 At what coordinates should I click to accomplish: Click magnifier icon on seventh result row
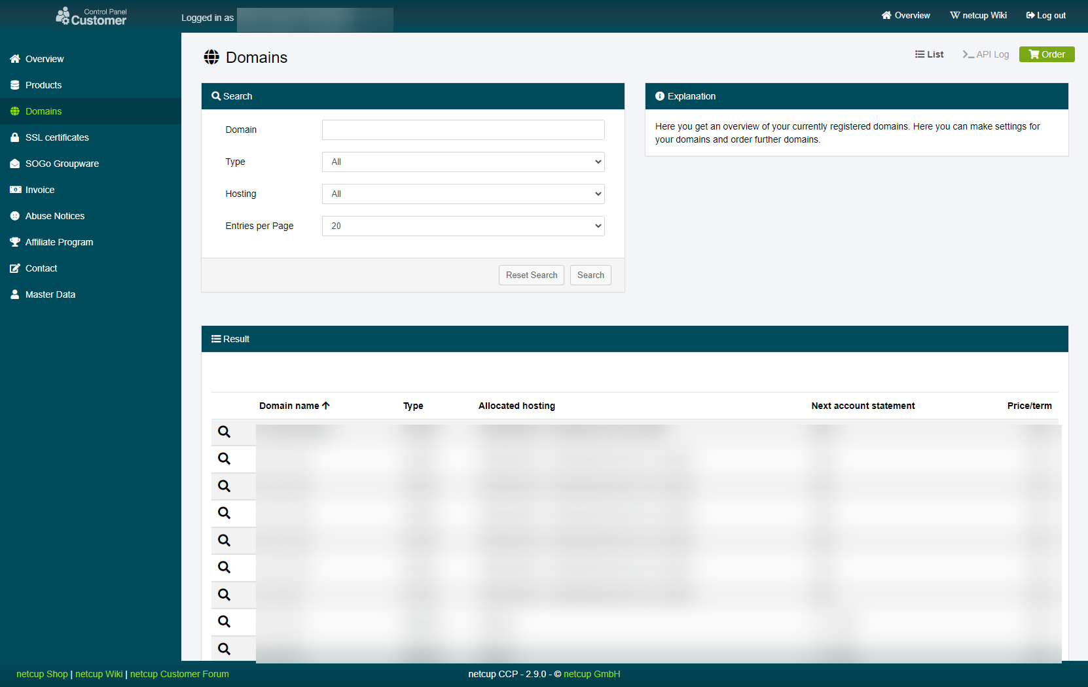(224, 595)
